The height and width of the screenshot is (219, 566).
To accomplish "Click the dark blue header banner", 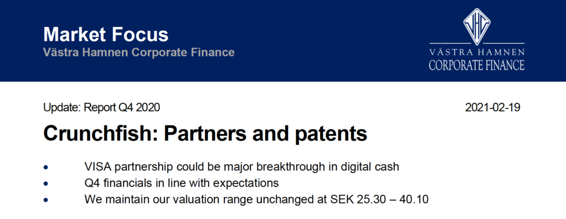I will [283, 40].
